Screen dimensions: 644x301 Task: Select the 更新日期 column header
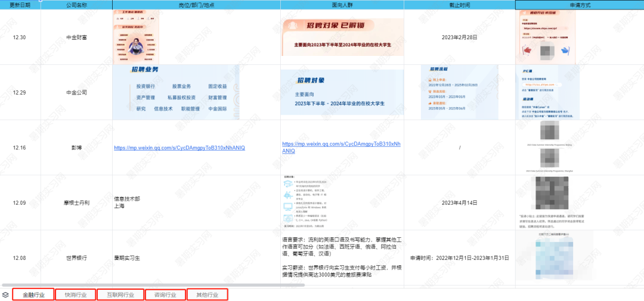[20, 5]
